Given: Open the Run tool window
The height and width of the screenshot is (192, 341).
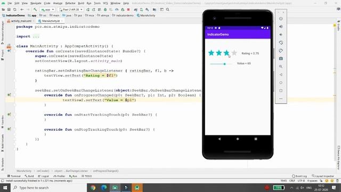Looking at the screenshot, I should click(73, 176).
